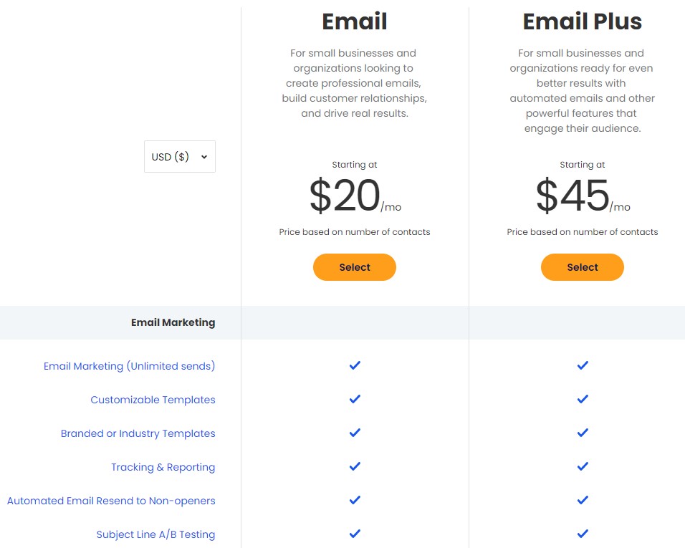Click Email Plus checkmark for Customizable Templates
This screenshot has width=685, height=548.
point(583,399)
